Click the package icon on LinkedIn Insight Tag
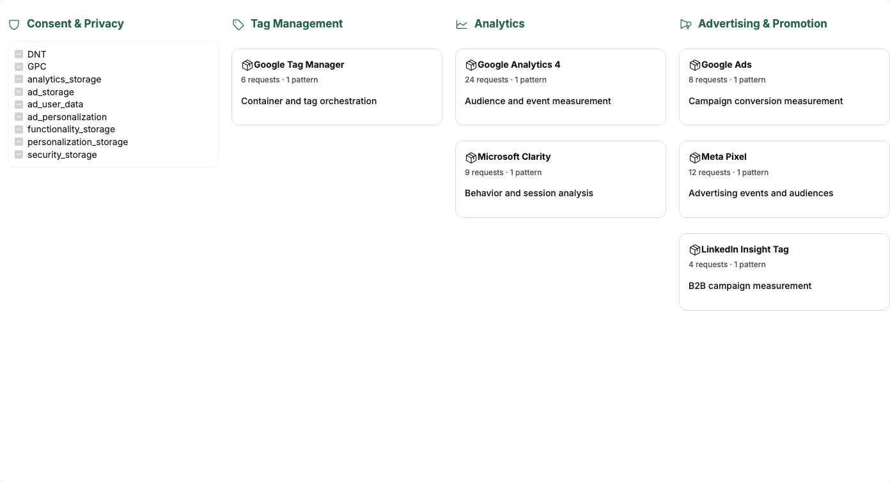The height and width of the screenshot is (482, 890). pos(694,250)
